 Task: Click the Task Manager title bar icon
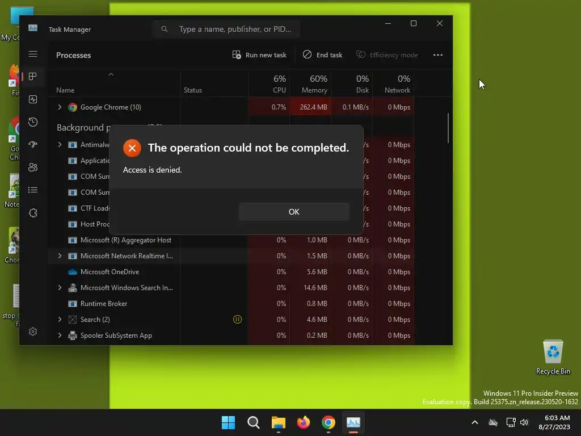tap(33, 28)
